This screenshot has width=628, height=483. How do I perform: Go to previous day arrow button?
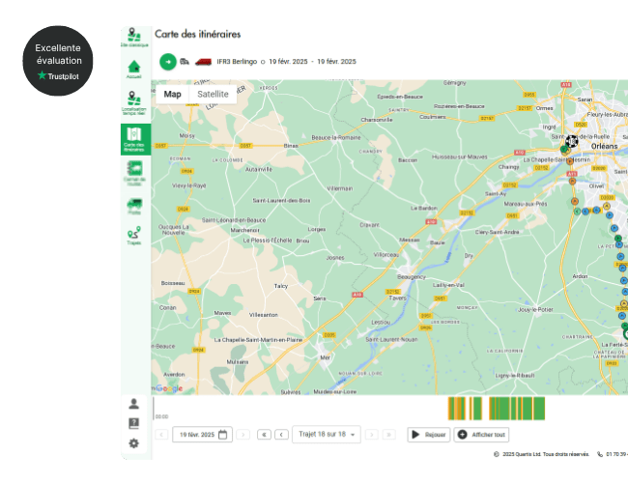(x=161, y=435)
